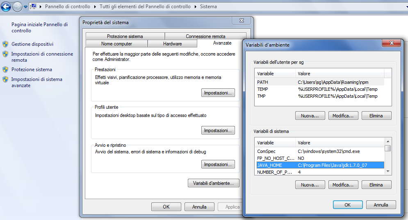Go back with the blue back arrow
The image size is (408, 220).
pos(6,7)
